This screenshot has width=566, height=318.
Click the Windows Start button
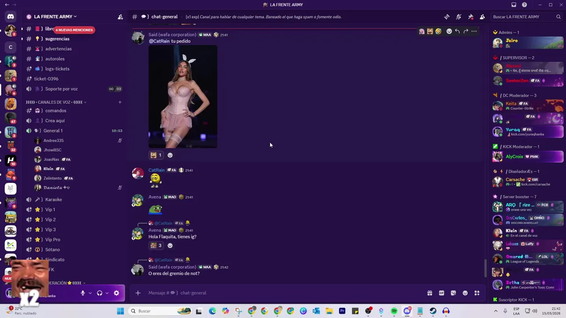tap(120, 311)
